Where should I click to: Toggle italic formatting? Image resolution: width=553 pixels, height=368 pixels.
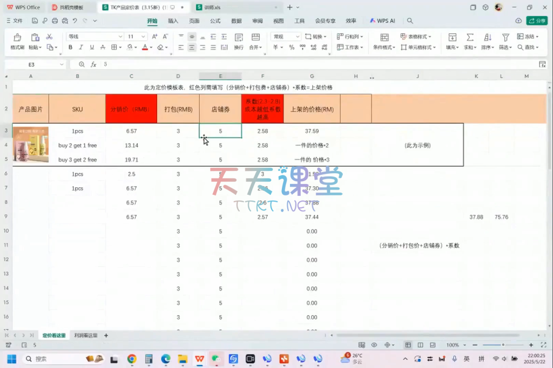(x=81, y=47)
